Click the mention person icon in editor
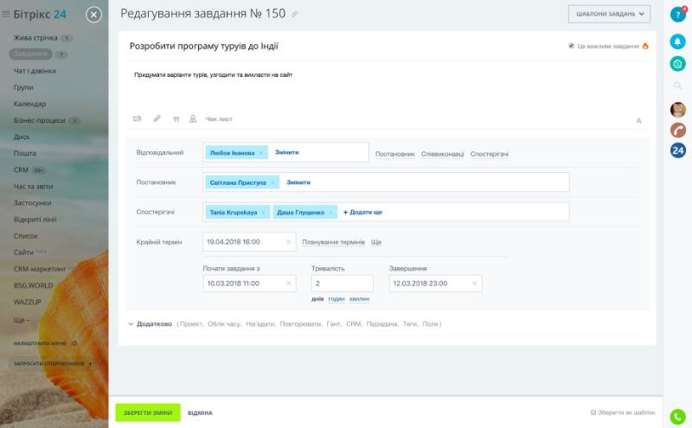Viewport: 692px width, 428px height. point(193,119)
